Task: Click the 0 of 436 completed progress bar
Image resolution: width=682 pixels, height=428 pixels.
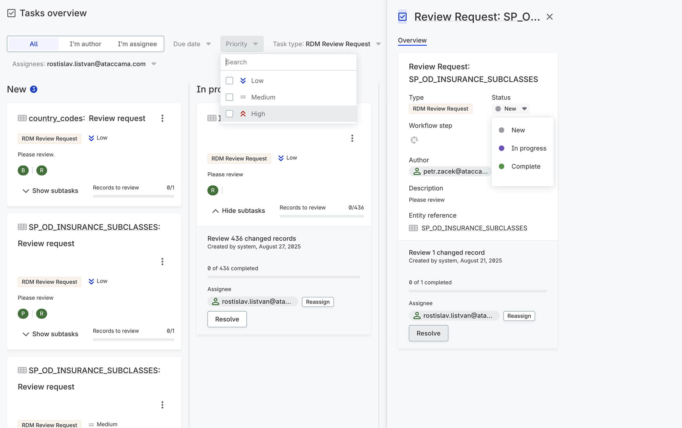Action: coord(284,277)
